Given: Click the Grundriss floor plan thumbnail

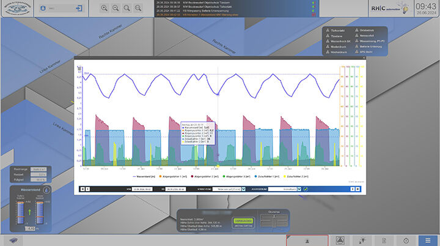Looking at the screenshot, I should click(x=274, y=221).
